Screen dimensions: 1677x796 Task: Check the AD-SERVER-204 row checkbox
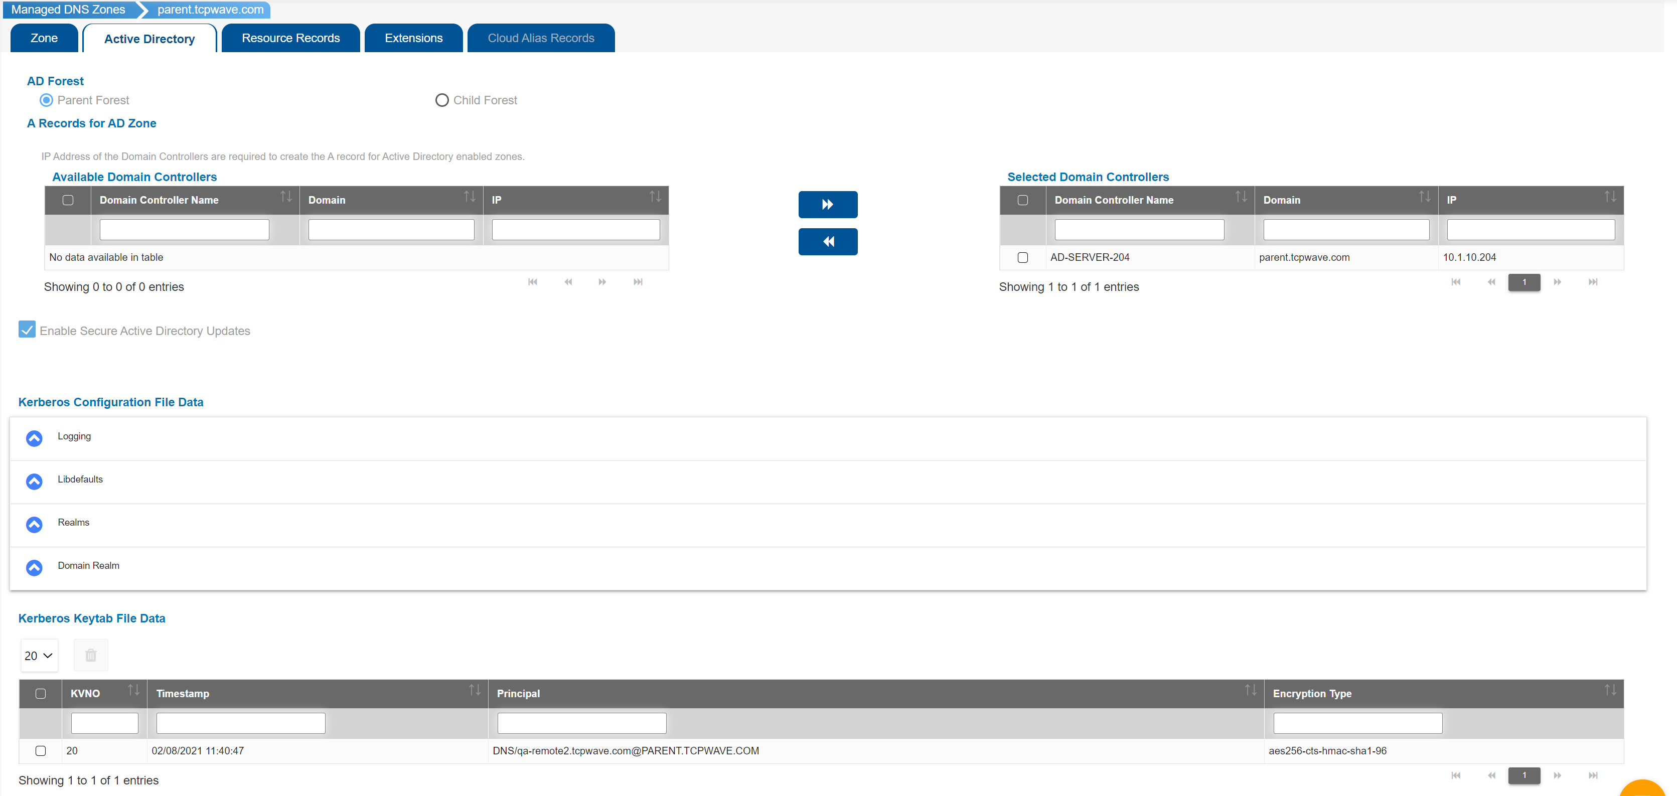pyautogui.click(x=1023, y=258)
